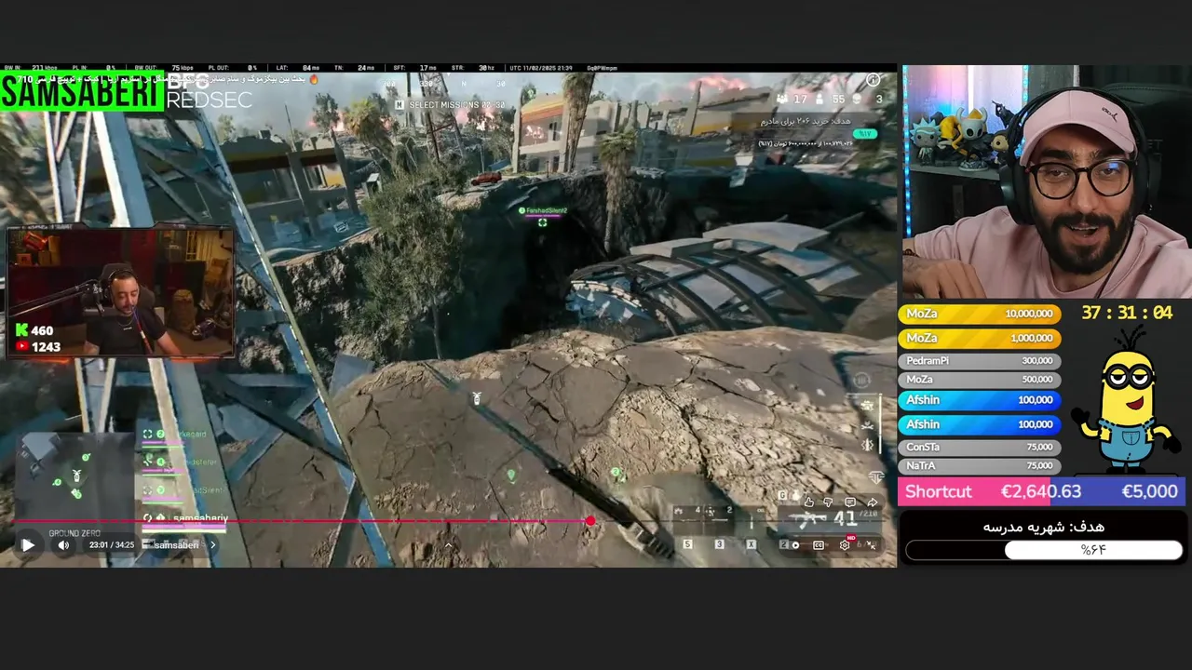1192x670 pixels.
Task: Click the info icon at video top right
Action: tap(873, 80)
